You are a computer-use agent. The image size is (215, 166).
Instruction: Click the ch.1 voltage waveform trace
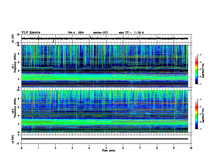(x=105, y=39)
